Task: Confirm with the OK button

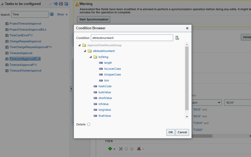Action: coord(170,132)
